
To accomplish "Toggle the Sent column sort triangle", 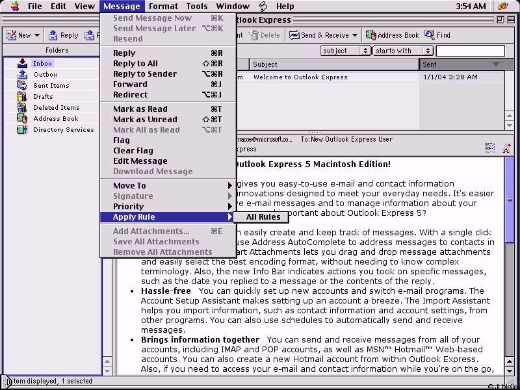I will click(x=496, y=64).
